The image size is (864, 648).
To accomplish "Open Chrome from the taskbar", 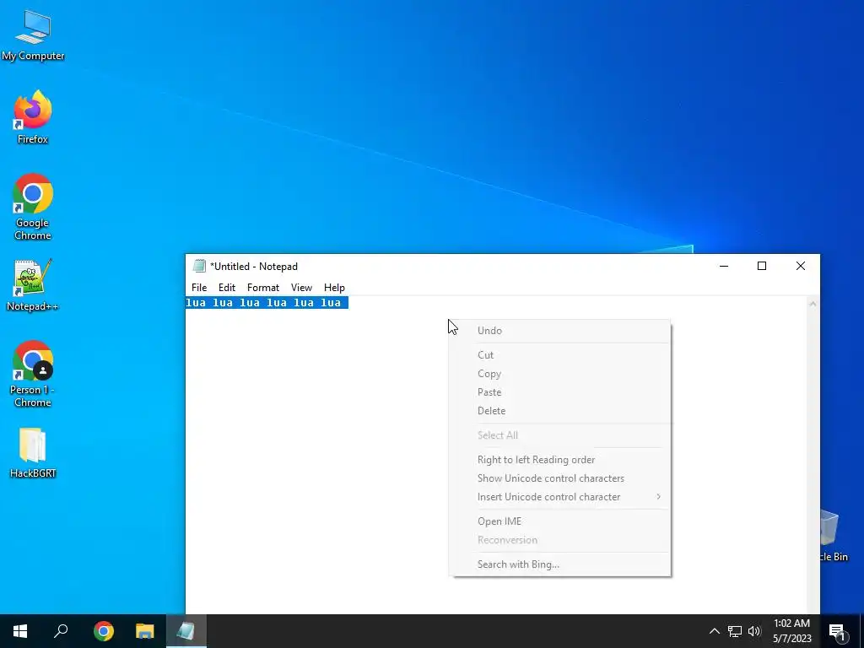I will 104,631.
